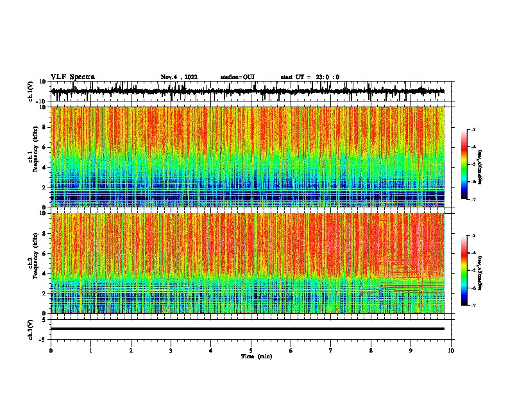
Task: Click the time axis tick label '5'
Action: [x=251, y=351]
